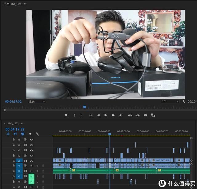Go to In point button
The height and width of the screenshot is (189, 197).
91,115
